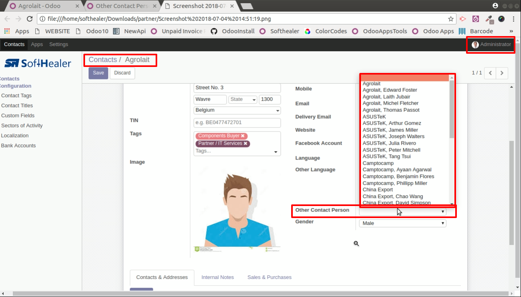Viewport: 521px width, 297px height.
Task: Open Localization in the sidebar
Action: coord(15,135)
